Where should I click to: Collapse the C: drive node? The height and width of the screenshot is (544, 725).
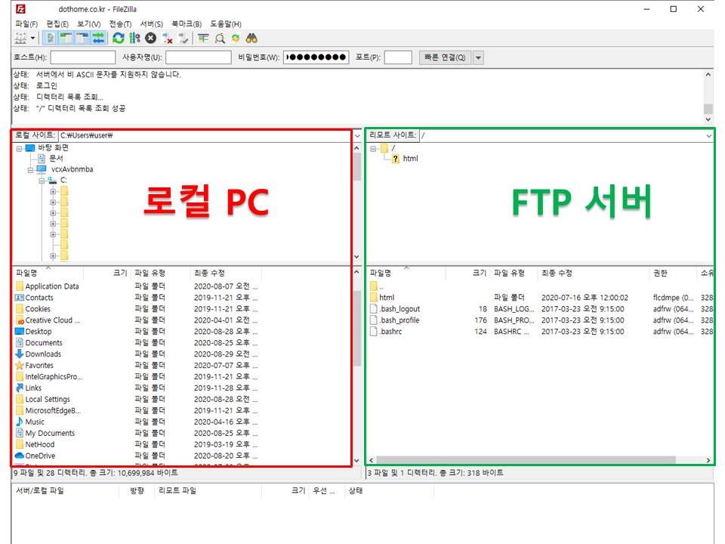tap(42, 181)
